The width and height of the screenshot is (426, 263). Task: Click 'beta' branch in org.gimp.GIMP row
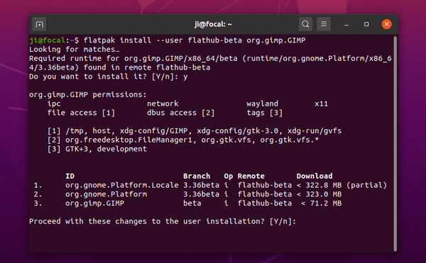pos(192,203)
